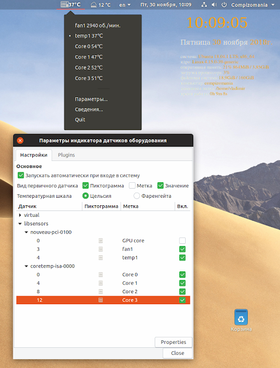280x368 pixels.
Task: Select the Фаренгейта temperature scale
Action: click(x=137, y=195)
